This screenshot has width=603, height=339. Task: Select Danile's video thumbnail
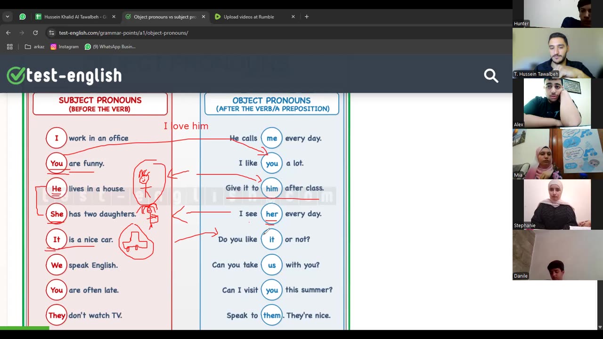pos(558,254)
